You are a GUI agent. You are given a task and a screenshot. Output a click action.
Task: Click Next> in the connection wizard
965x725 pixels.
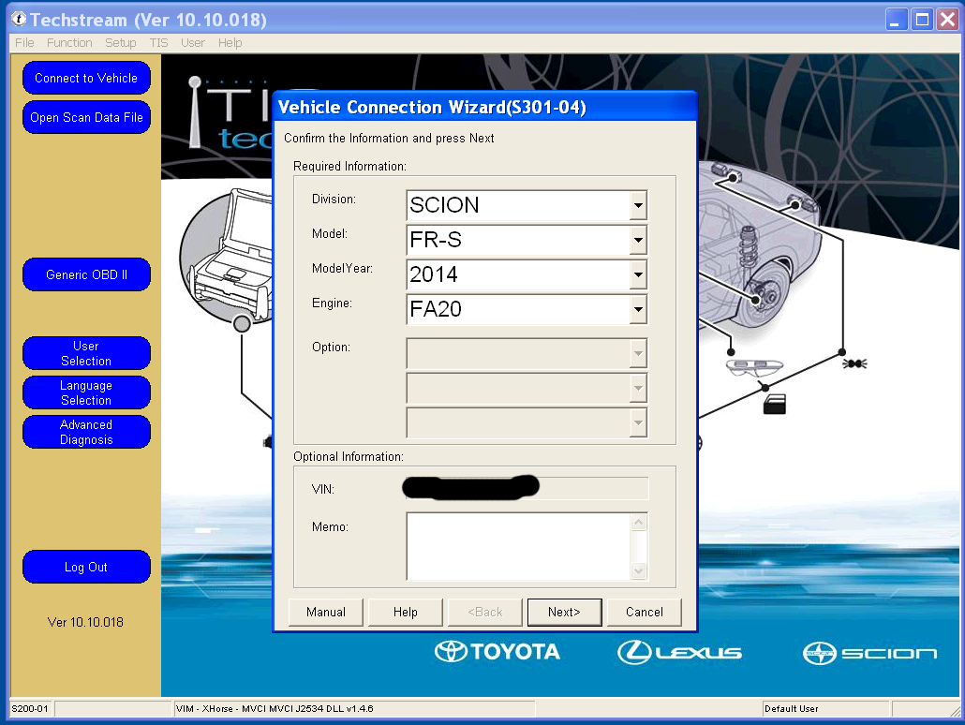click(564, 612)
